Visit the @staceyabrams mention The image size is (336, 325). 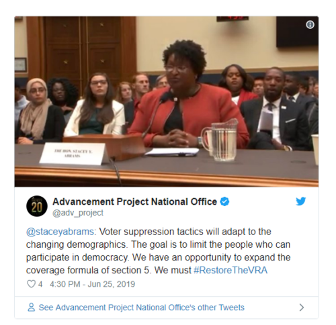61,232
